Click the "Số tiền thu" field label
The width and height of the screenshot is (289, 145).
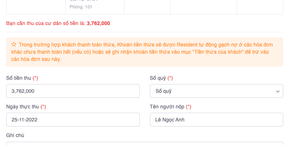pos(19,78)
